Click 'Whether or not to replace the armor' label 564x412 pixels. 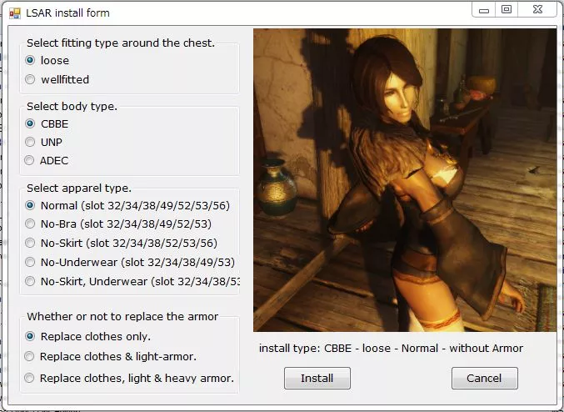coord(122,317)
